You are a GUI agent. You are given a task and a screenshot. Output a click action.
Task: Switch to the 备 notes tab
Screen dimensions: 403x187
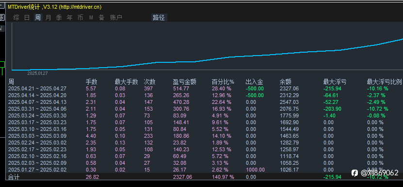click(x=102, y=18)
